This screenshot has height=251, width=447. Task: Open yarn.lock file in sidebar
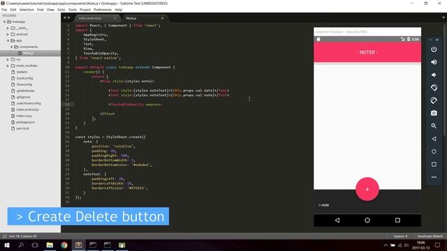coord(22,128)
